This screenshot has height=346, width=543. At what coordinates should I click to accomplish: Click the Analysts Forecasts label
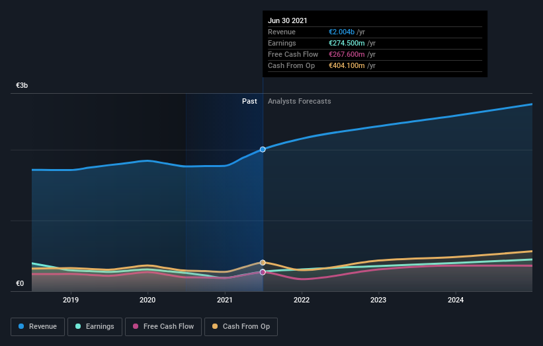pyautogui.click(x=299, y=101)
